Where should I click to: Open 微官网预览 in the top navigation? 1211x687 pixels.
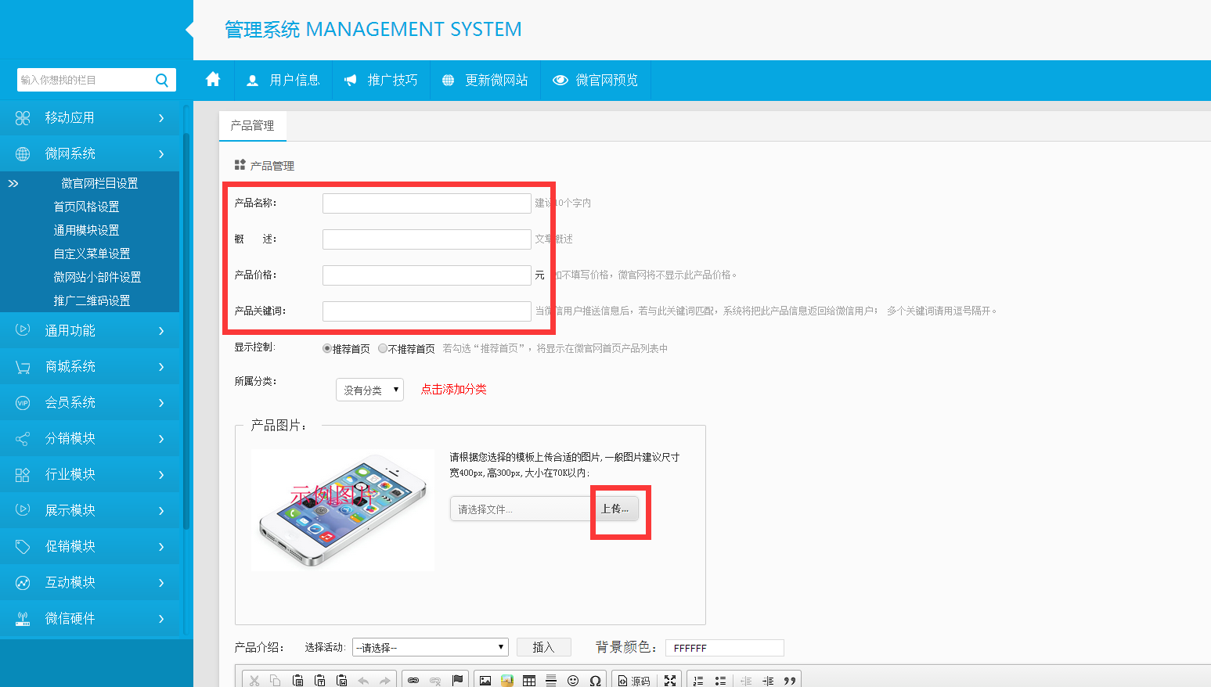(596, 80)
